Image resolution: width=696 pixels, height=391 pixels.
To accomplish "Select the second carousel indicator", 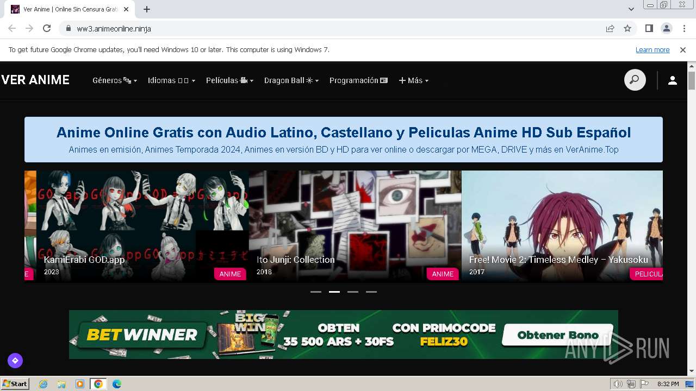I will pos(334,292).
